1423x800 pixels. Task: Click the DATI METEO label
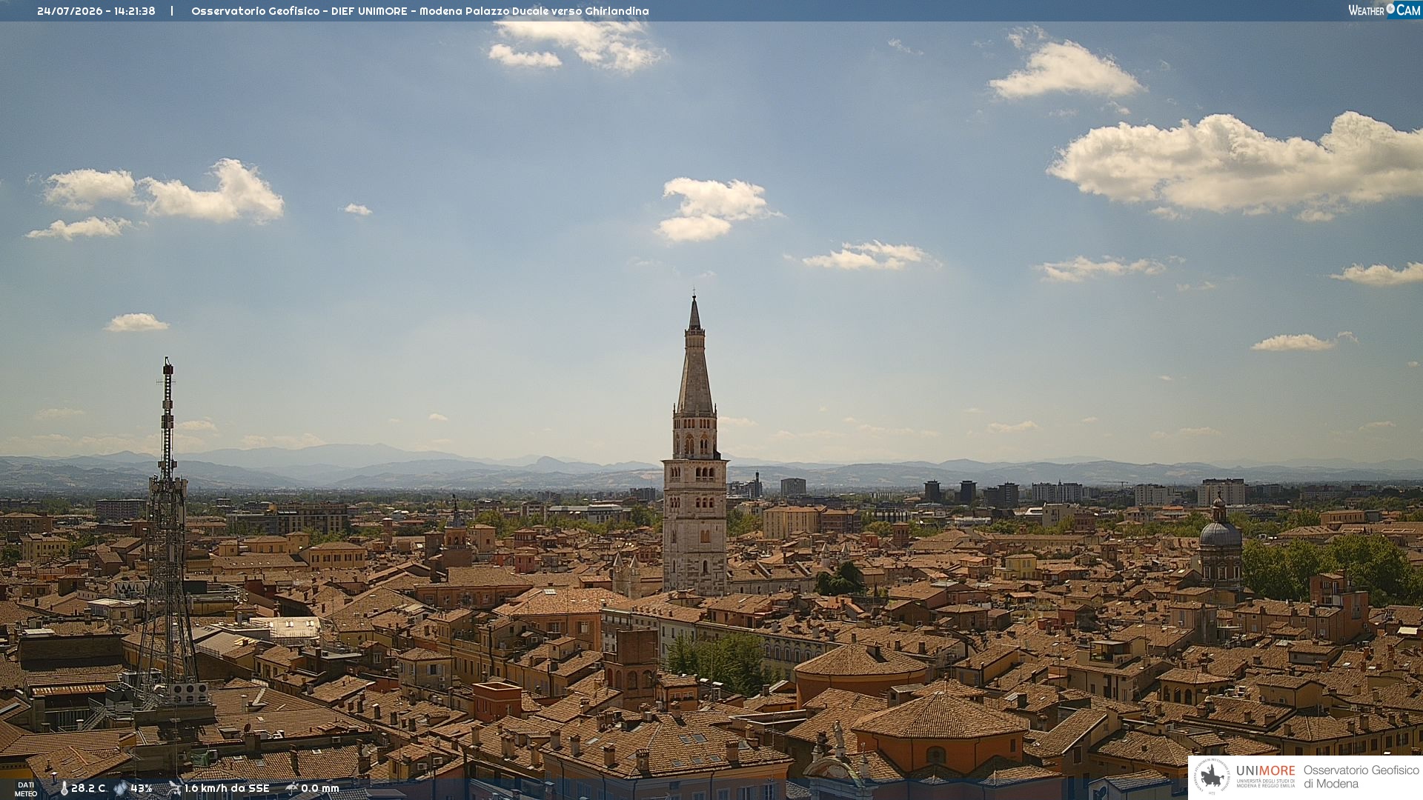point(26,789)
